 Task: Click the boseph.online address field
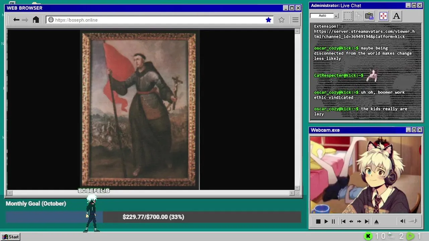[160, 20]
